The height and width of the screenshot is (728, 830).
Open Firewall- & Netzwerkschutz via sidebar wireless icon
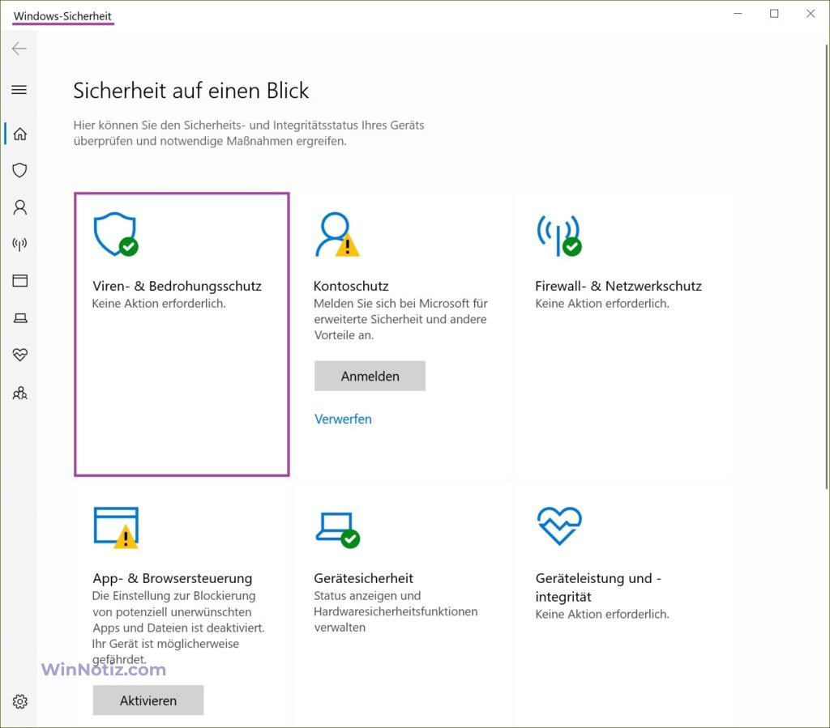tap(19, 244)
